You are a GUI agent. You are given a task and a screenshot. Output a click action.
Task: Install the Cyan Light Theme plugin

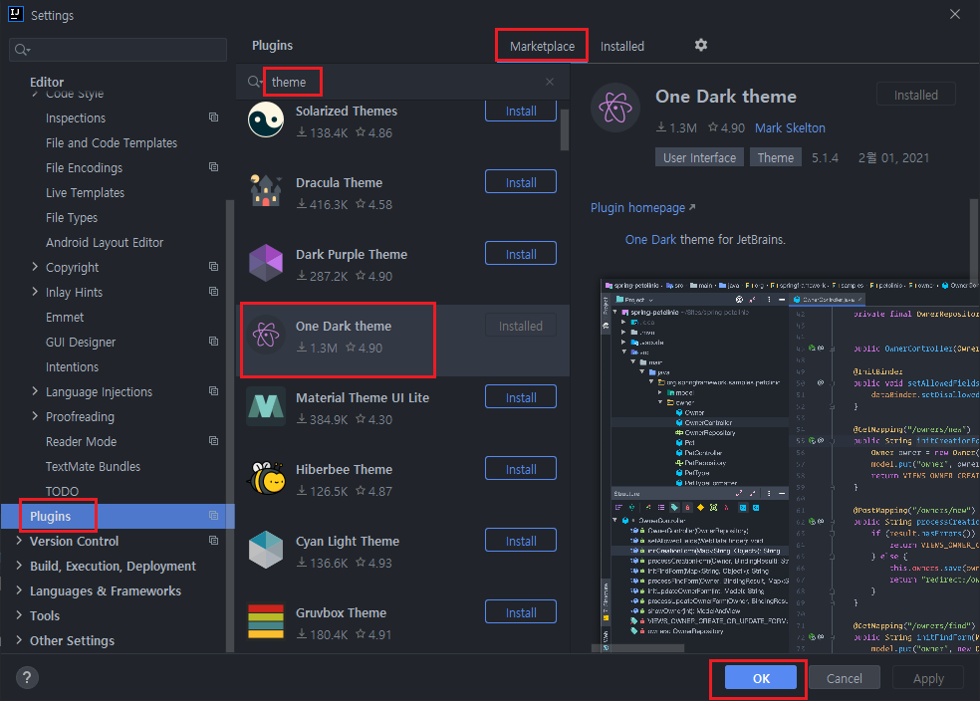[521, 541]
